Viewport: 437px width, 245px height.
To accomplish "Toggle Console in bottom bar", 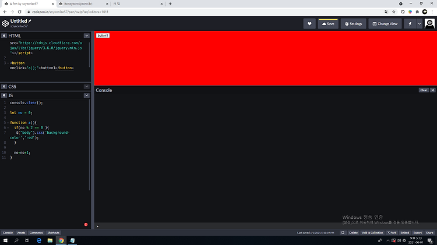I will point(8,233).
